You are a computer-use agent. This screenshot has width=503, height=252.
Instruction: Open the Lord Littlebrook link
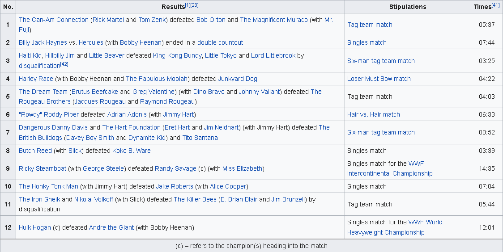coord(273,55)
